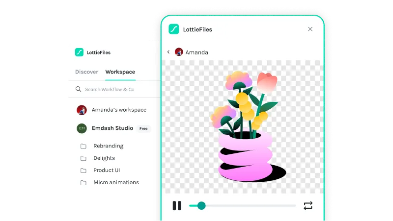This screenshot has width=393, height=221.
Task: Click the Micro animations folder icon
Action: [x=83, y=183]
